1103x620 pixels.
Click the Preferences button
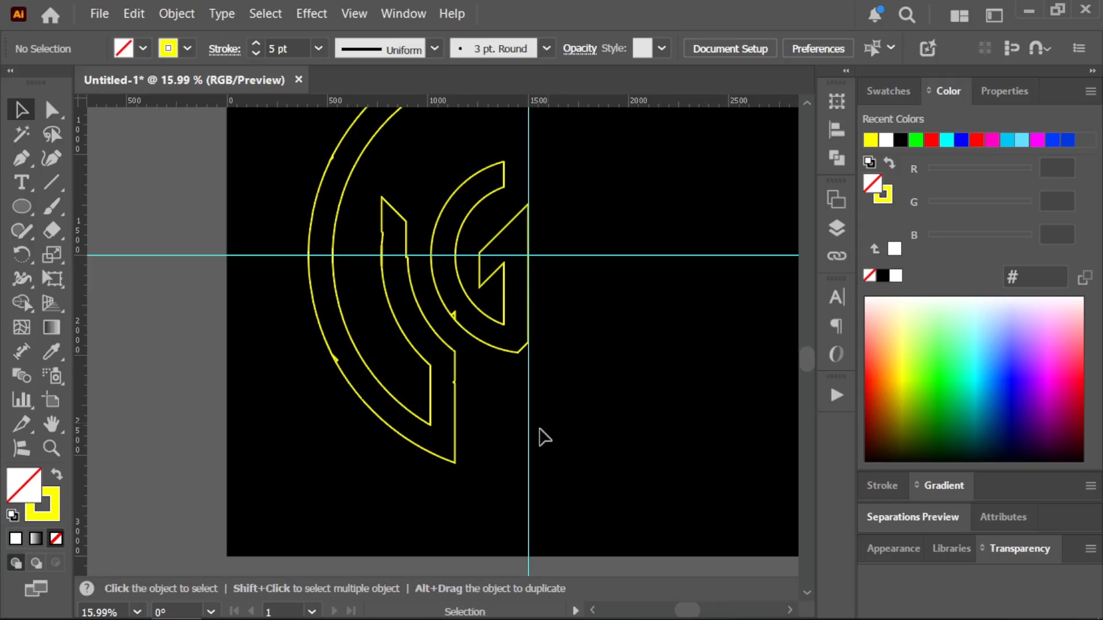[x=818, y=48]
